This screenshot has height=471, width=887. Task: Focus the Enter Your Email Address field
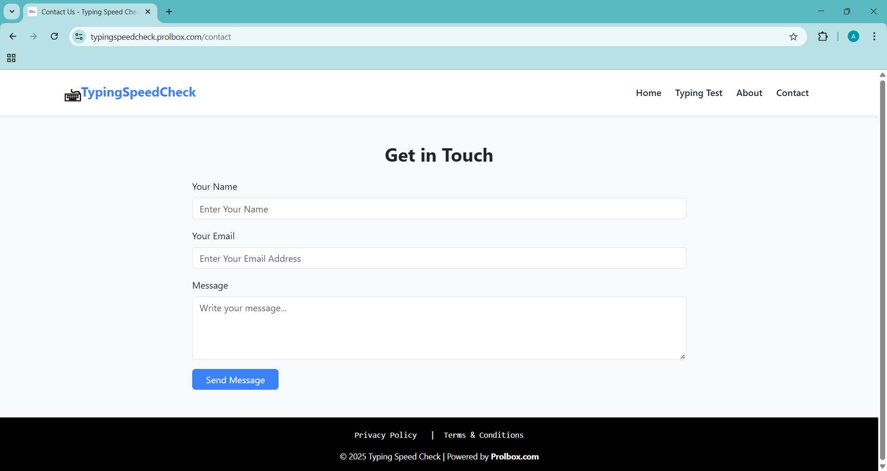[439, 258]
